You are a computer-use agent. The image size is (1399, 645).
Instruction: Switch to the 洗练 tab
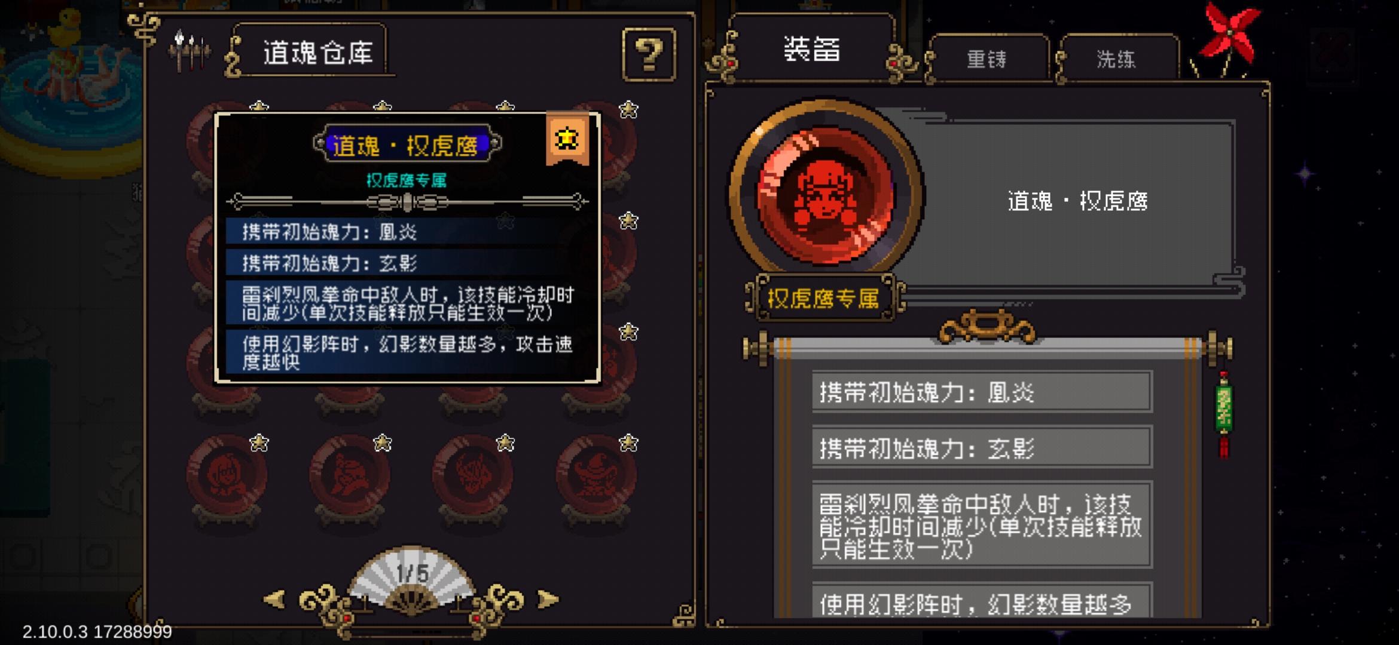tap(1116, 59)
